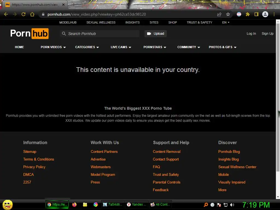Click the Sign Up link

[267, 34]
